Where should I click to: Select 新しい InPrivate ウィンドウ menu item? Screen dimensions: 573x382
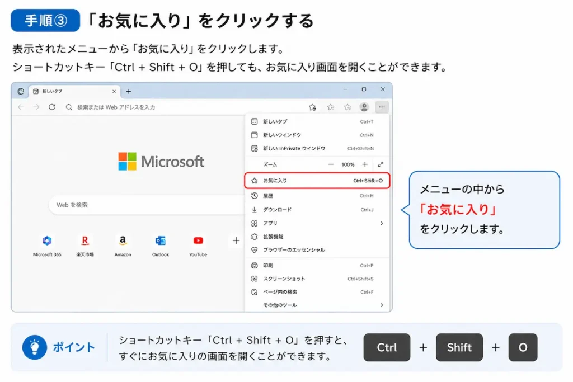(x=317, y=148)
